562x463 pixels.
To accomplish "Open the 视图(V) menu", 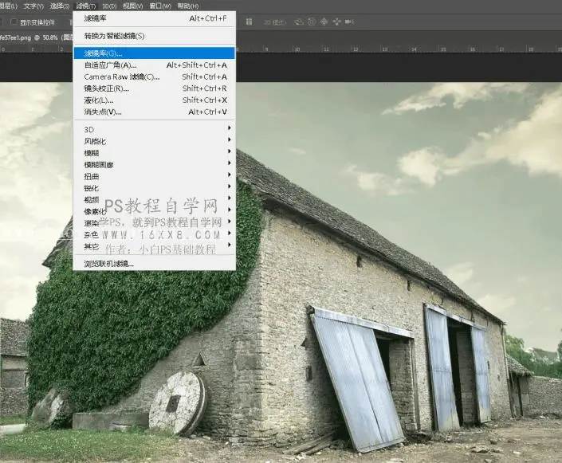I will [x=132, y=6].
